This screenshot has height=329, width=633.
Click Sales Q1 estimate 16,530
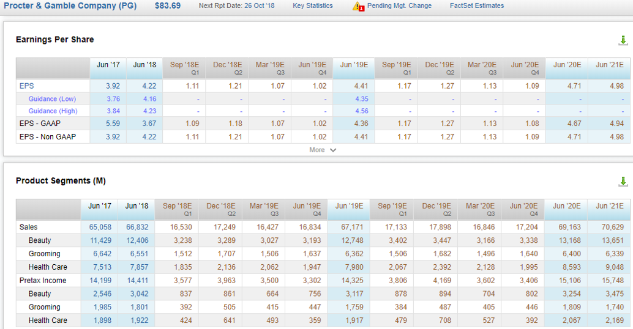(181, 227)
